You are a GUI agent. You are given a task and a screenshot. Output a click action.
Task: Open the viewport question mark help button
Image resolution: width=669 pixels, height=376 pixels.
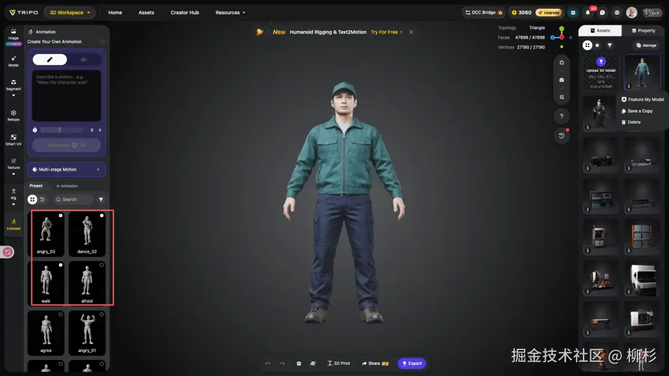tap(561, 116)
